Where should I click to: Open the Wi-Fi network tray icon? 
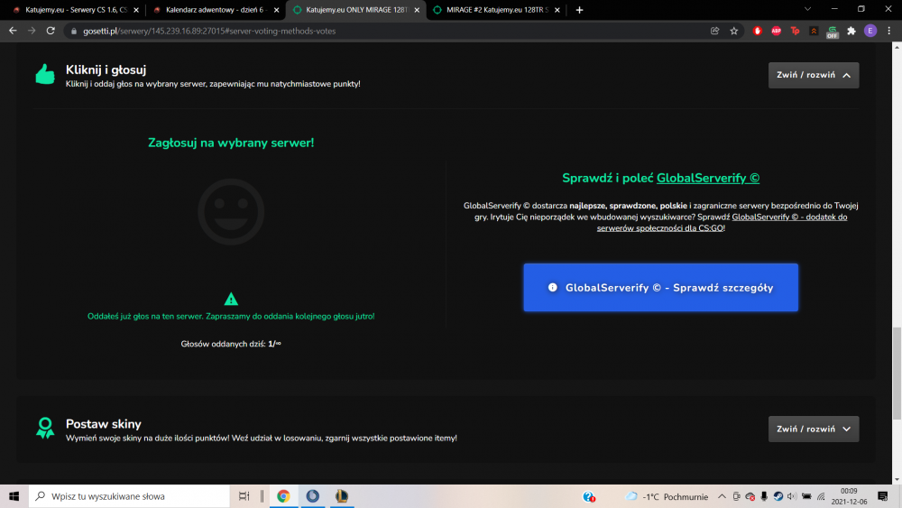point(821,496)
